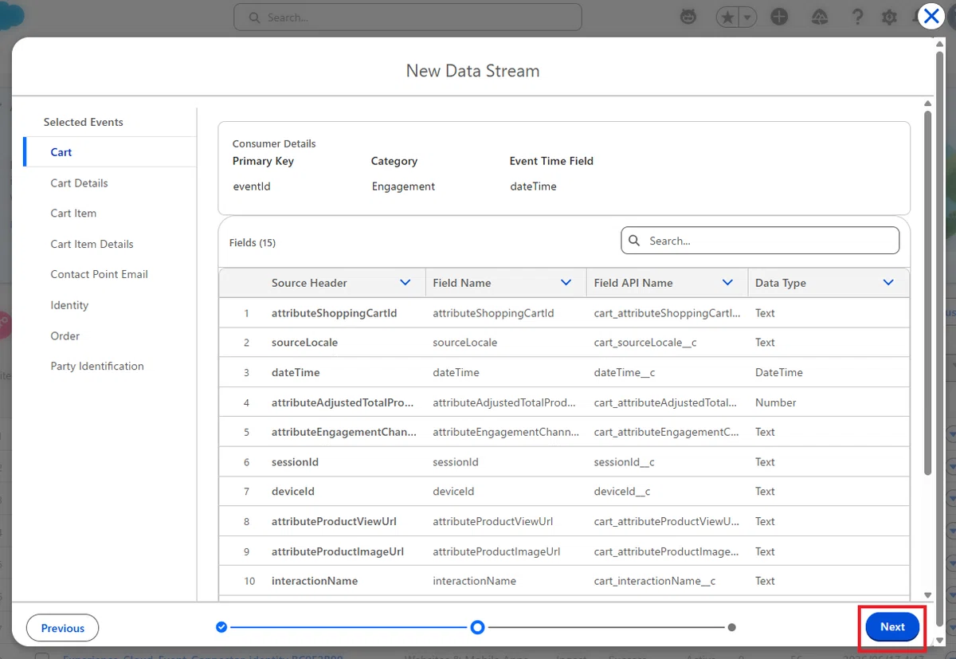This screenshot has height=659, width=956.
Task: Close the New Data Stream dialog
Action: (x=931, y=16)
